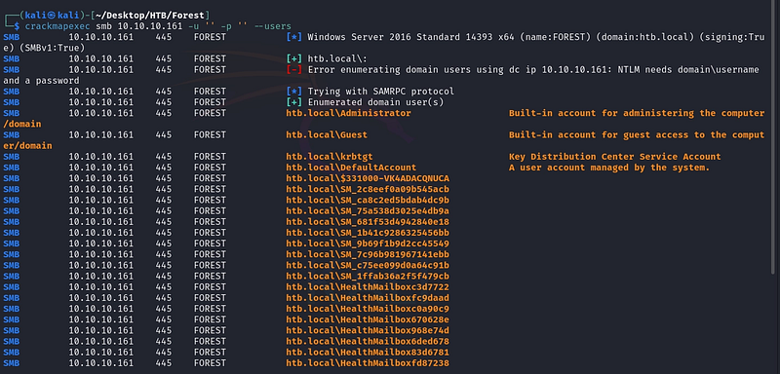Select the htb.local\DefaultAccount entry
This screenshot has height=374, width=780.
coord(351,168)
